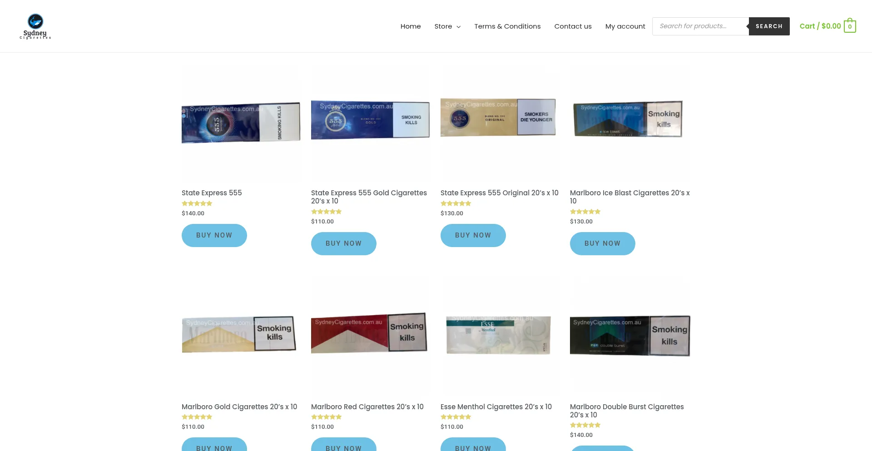The width and height of the screenshot is (872, 451).
Task: Buy now Marlboro Ice Blast
Action: (x=603, y=243)
